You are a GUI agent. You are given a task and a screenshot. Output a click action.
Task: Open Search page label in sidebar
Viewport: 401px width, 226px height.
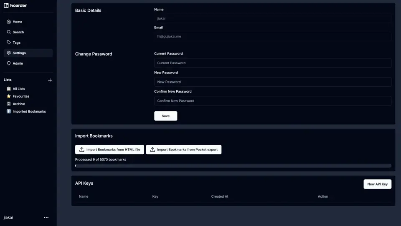click(18, 32)
